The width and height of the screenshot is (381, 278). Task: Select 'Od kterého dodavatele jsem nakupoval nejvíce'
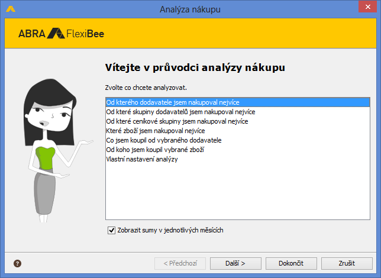click(238, 102)
